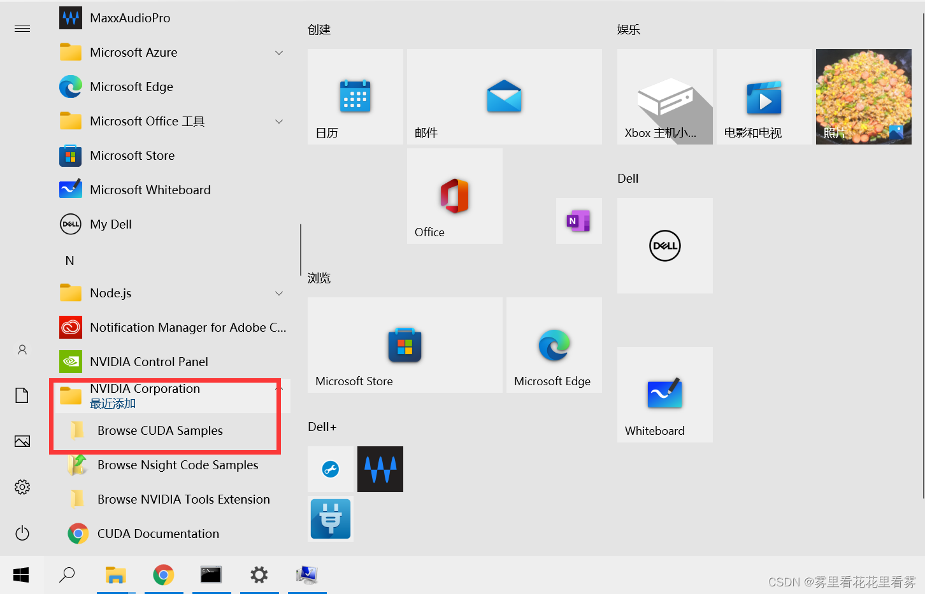The image size is (925, 594).
Task: Open the Xbox console companion tile
Action: (x=665, y=97)
